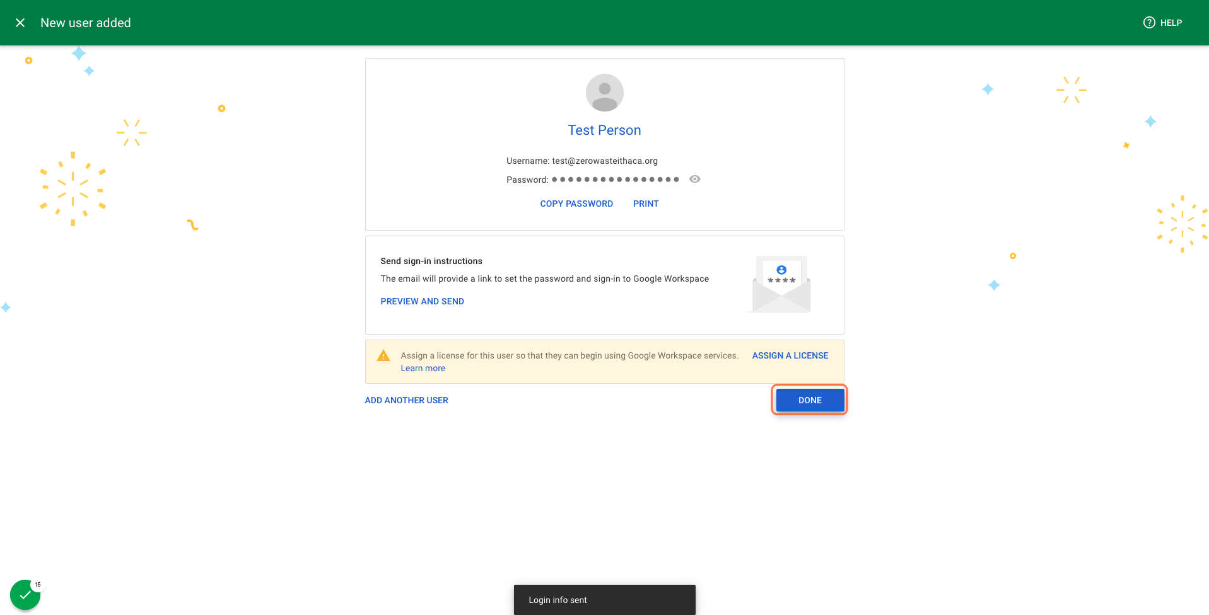Click the Test Person avatar icon
Screen dimensions: 1209x615
[x=604, y=93]
